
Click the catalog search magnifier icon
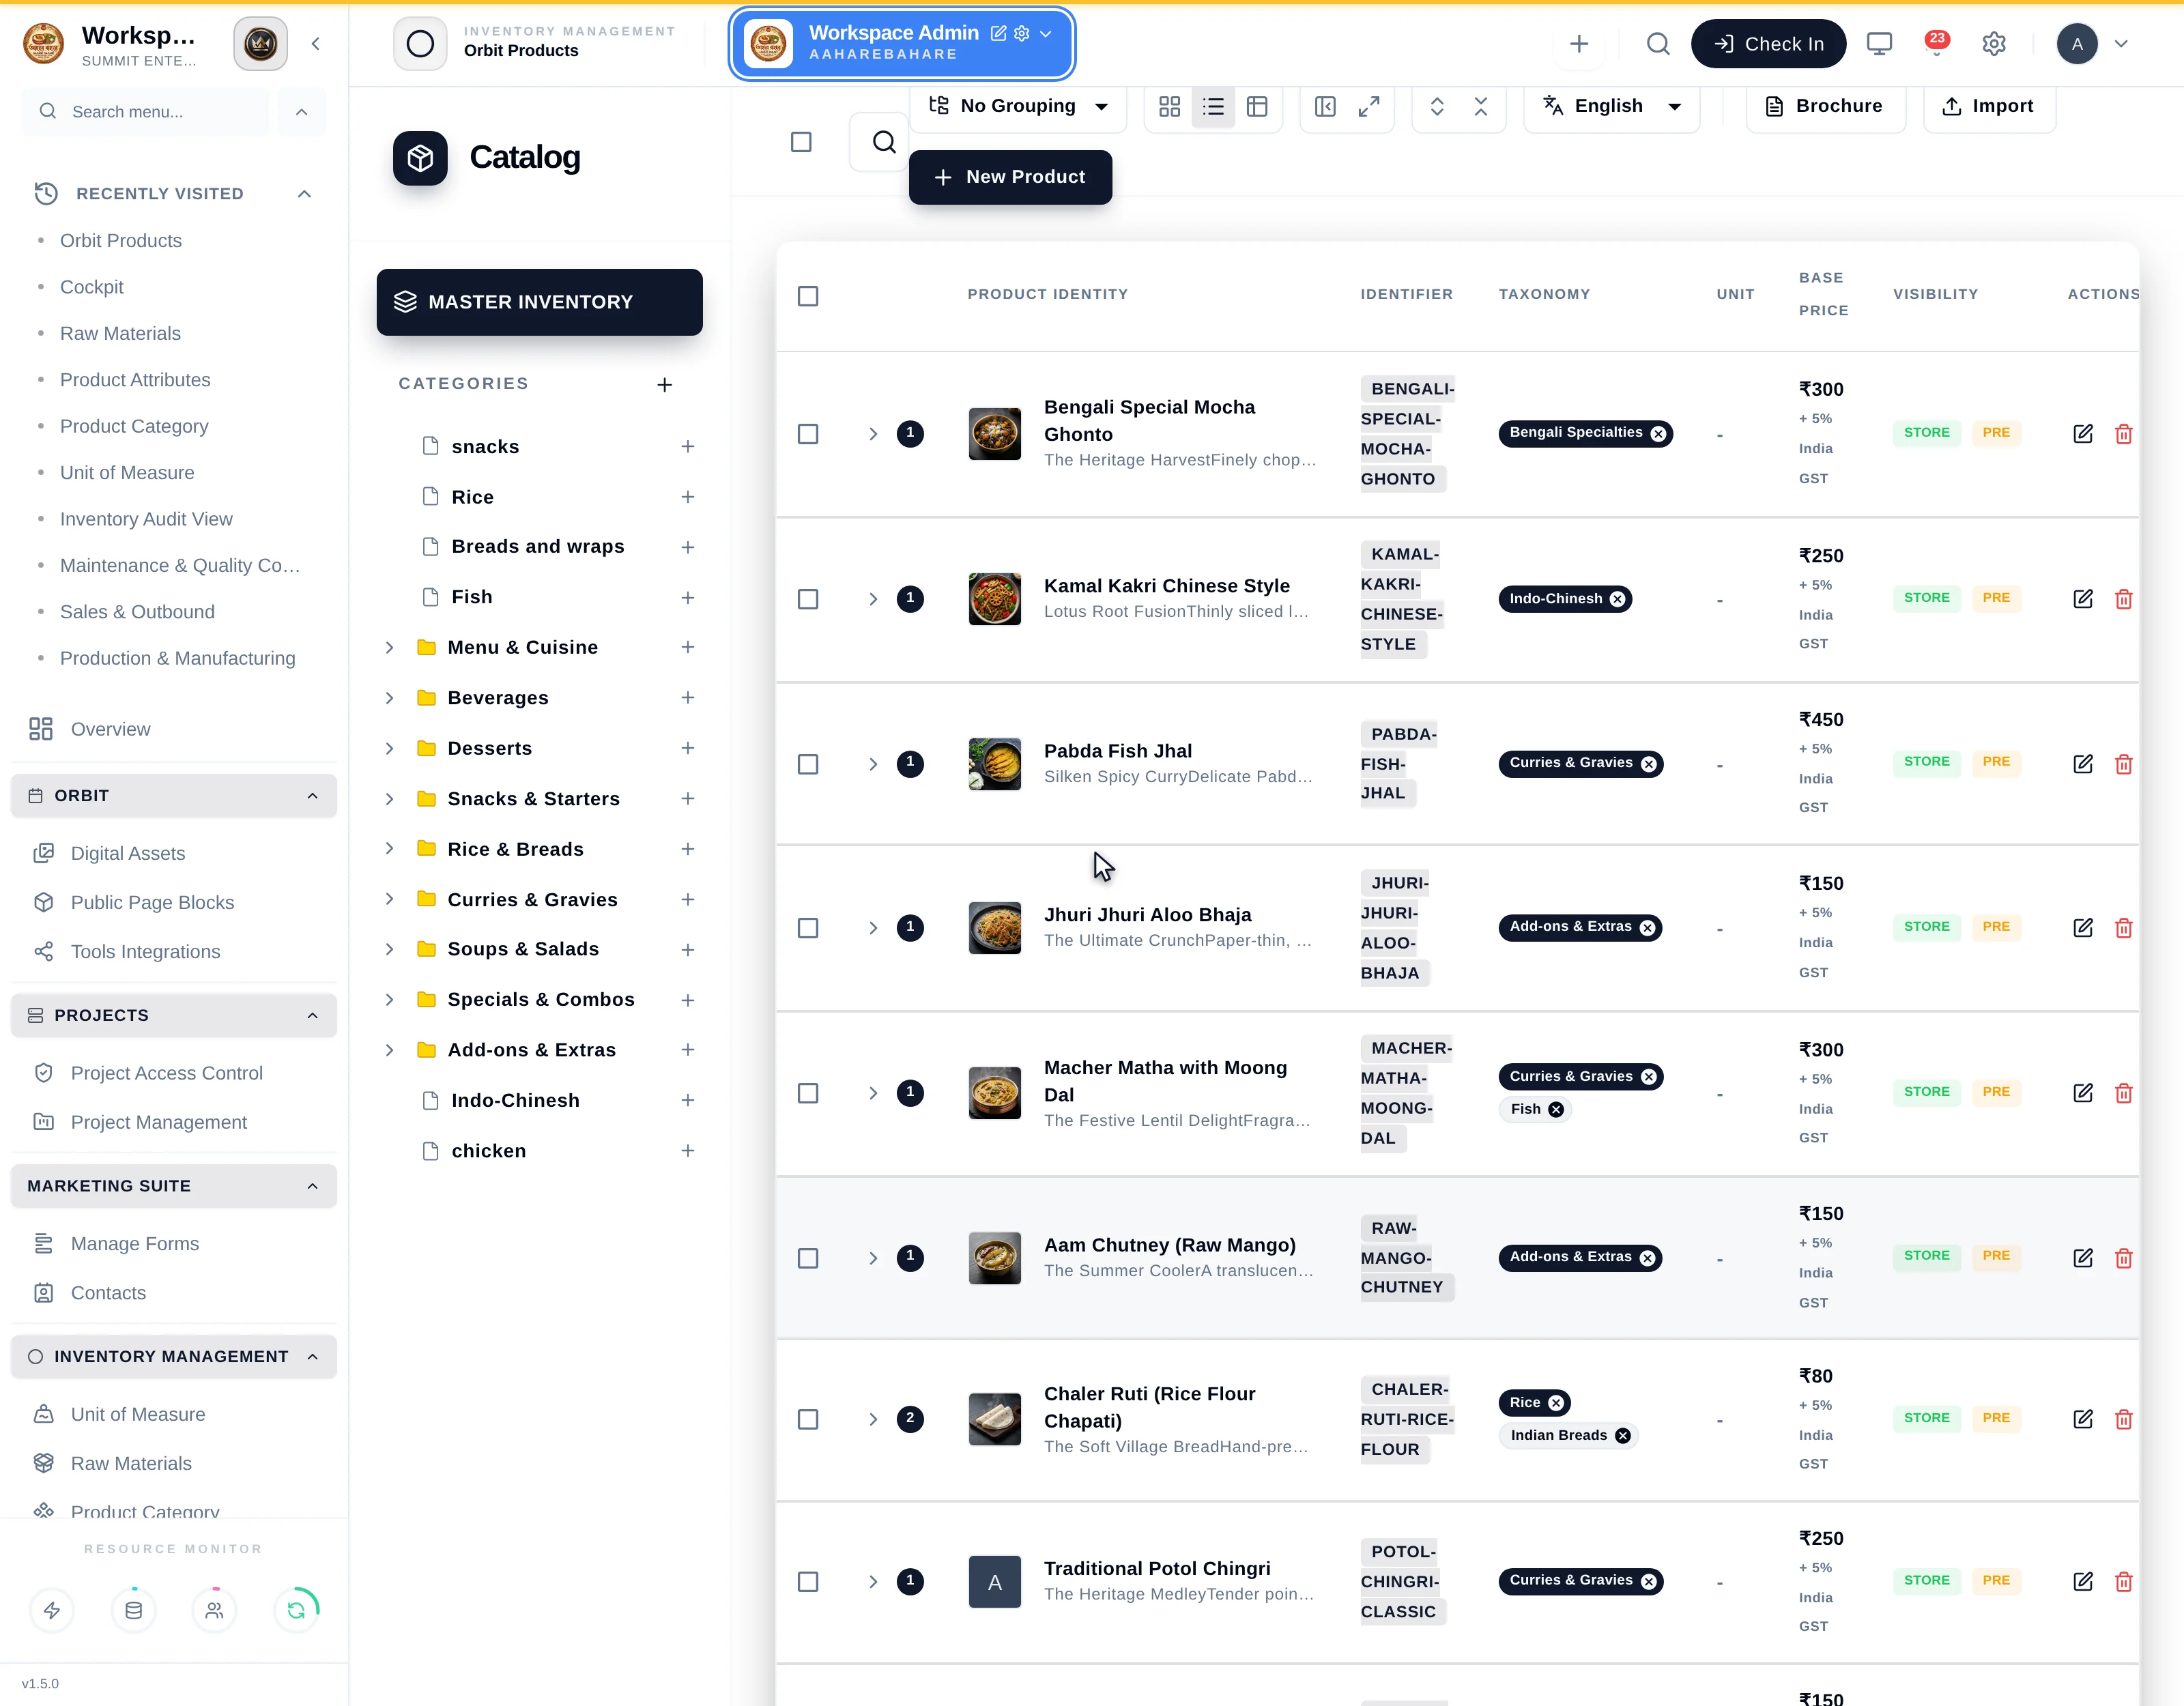883,142
